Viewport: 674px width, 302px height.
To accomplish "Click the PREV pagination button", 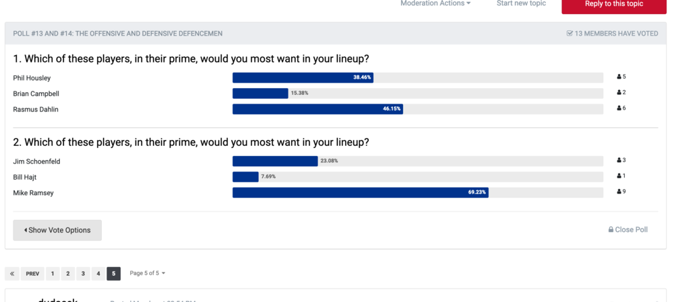I will (32, 274).
